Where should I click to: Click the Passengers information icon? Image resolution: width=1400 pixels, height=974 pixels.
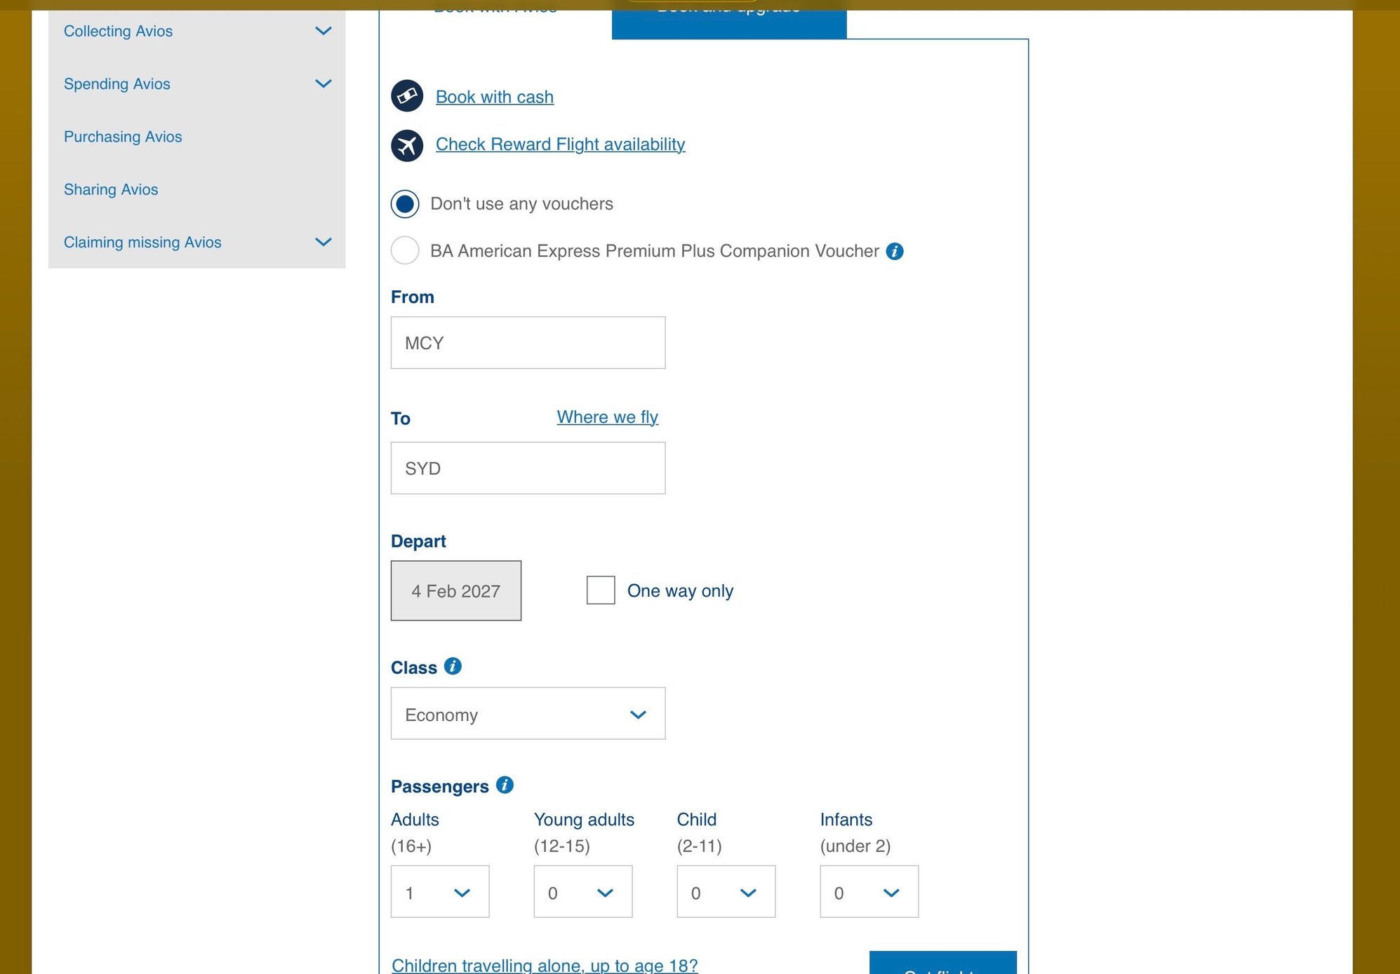[505, 785]
